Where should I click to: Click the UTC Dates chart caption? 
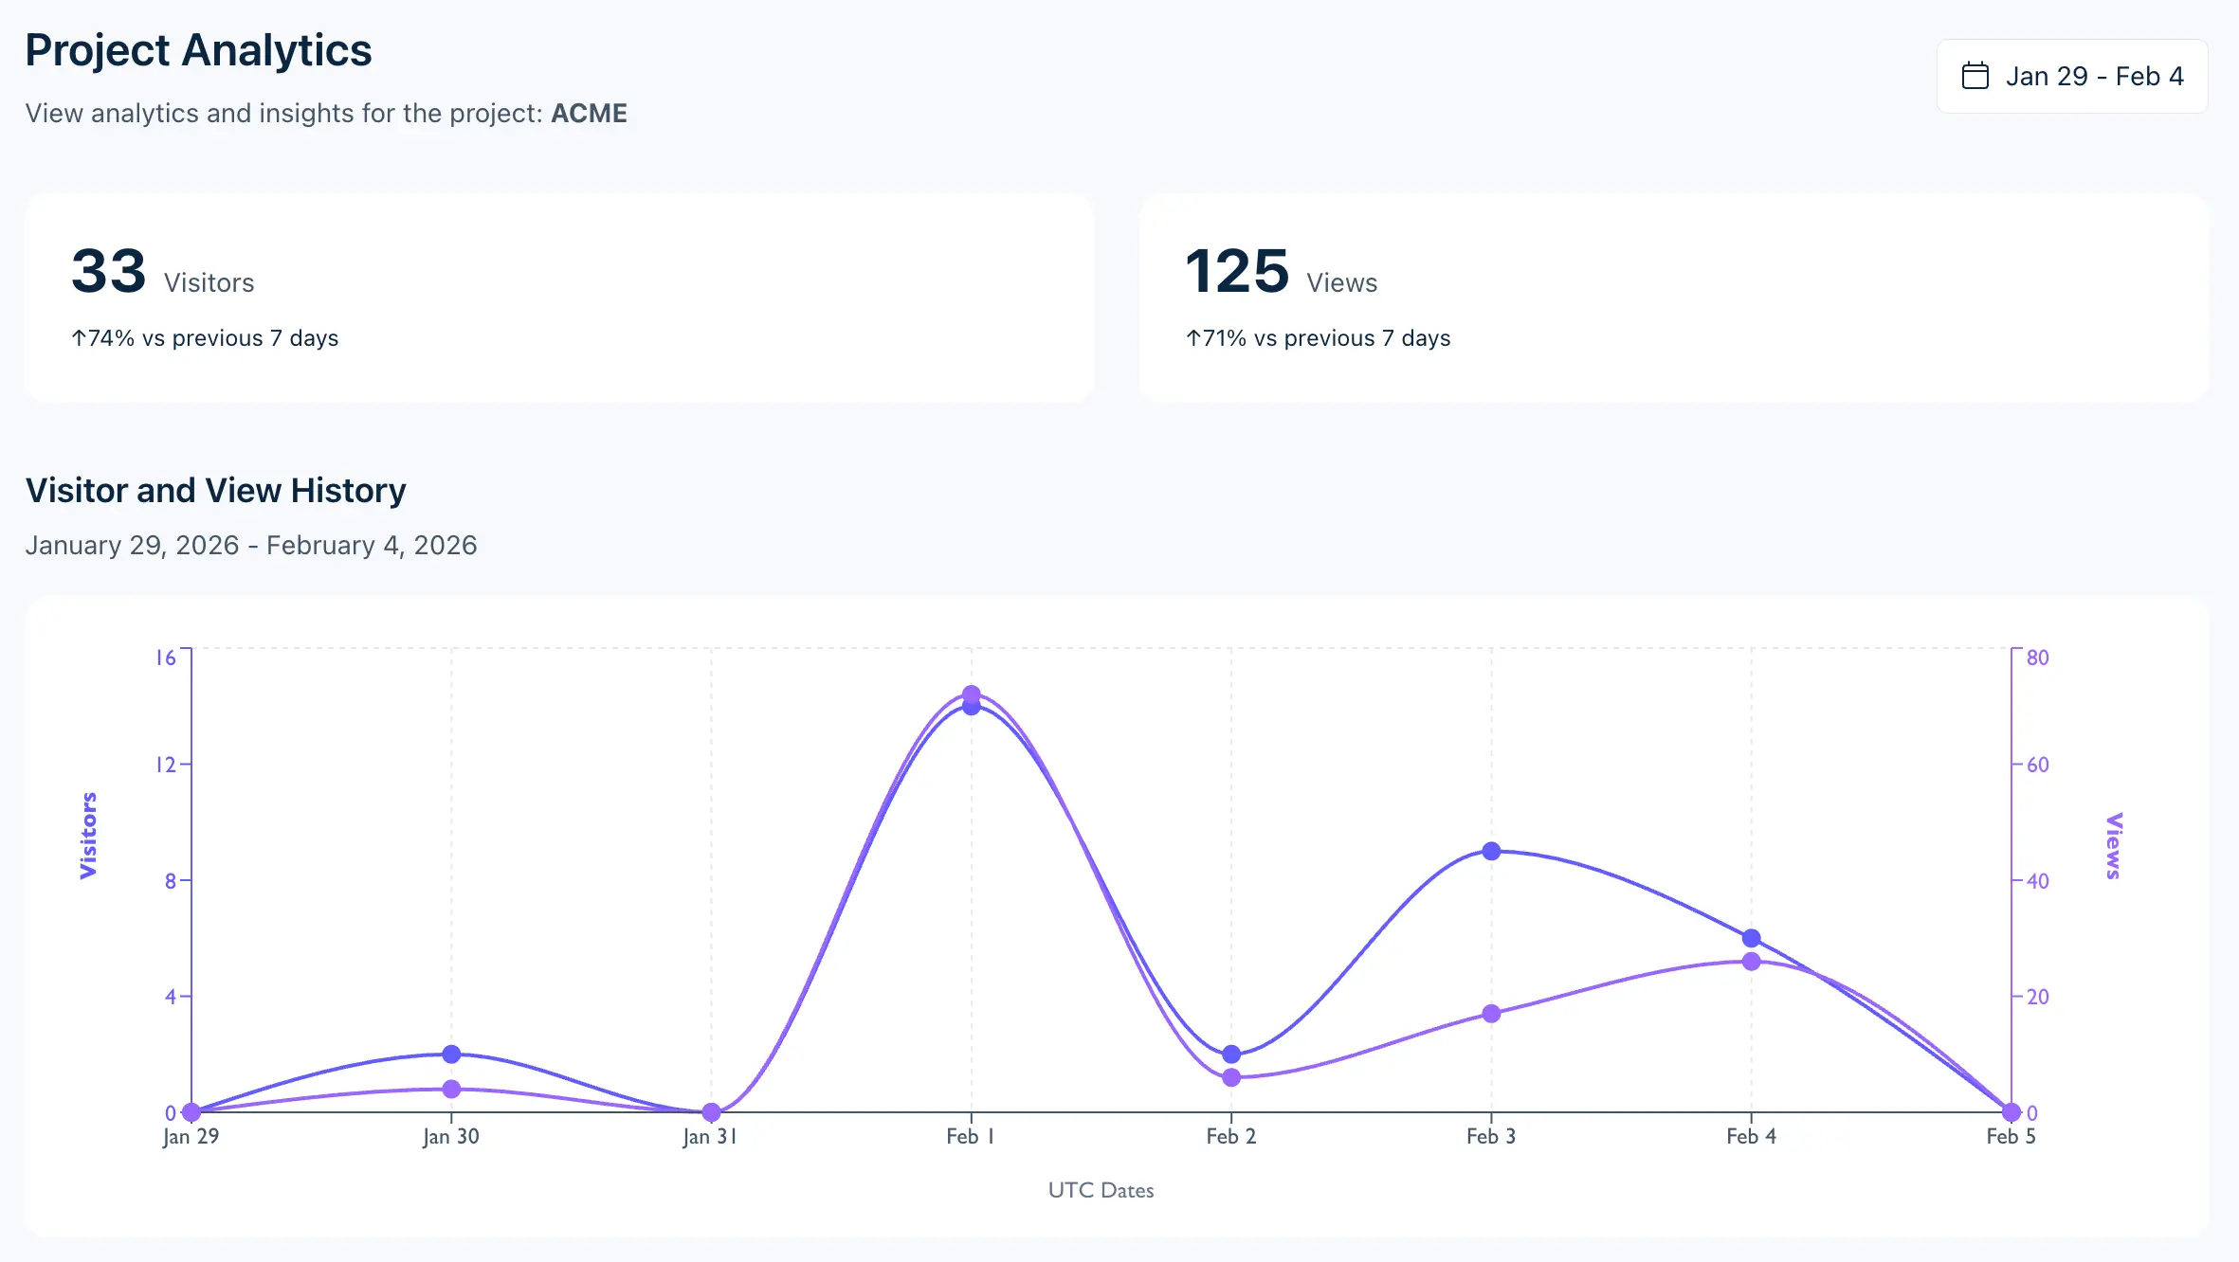click(x=1101, y=1190)
